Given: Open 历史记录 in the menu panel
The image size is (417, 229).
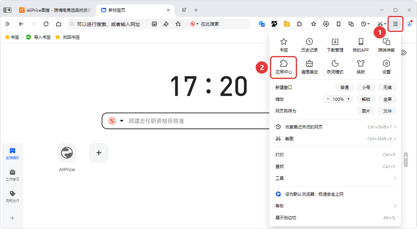Looking at the screenshot, I should (x=309, y=45).
